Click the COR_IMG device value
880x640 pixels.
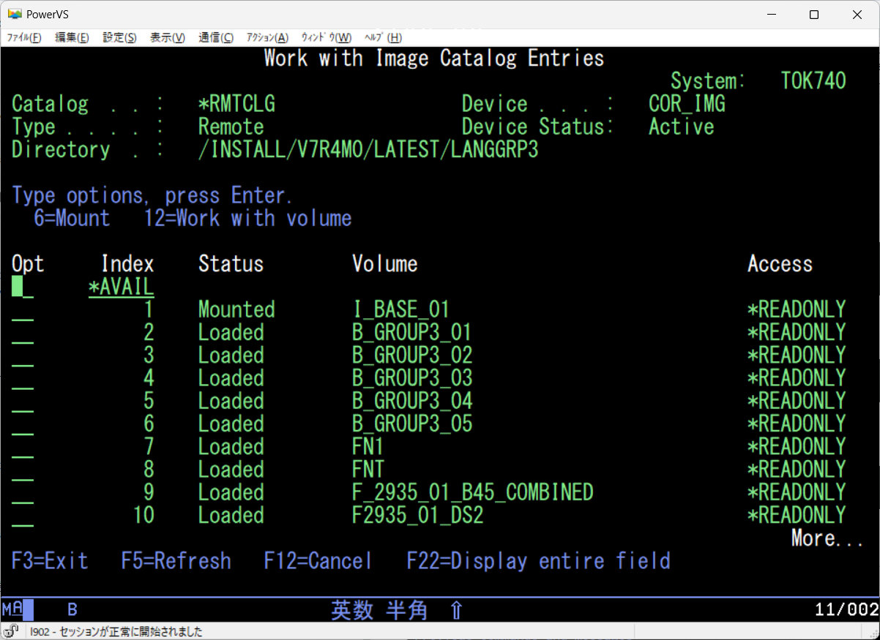pyautogui.click(x=687, y=104)
